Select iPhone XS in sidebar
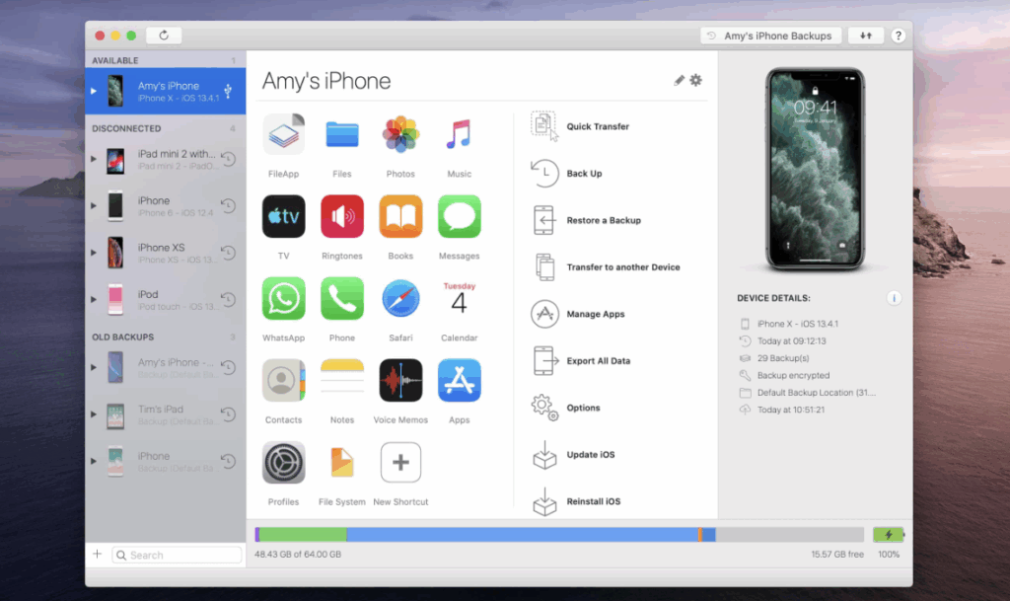This screenshot has width=1010, height=601. tap(166, 253)
